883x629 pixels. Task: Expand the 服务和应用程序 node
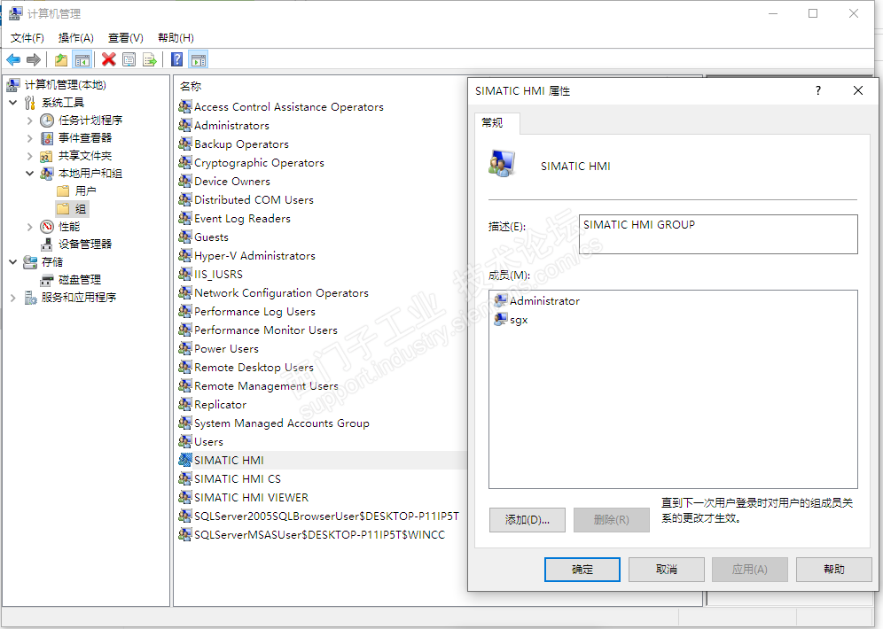coord(13,298)
